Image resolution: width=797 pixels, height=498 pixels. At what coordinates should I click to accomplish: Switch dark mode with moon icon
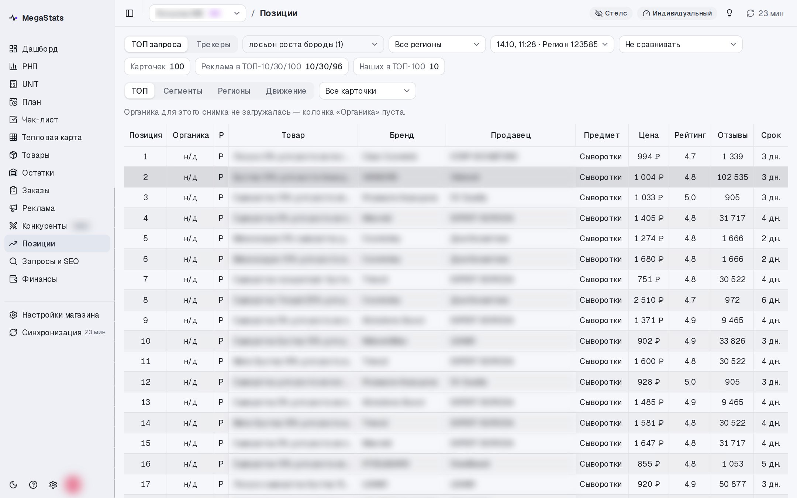13,485
